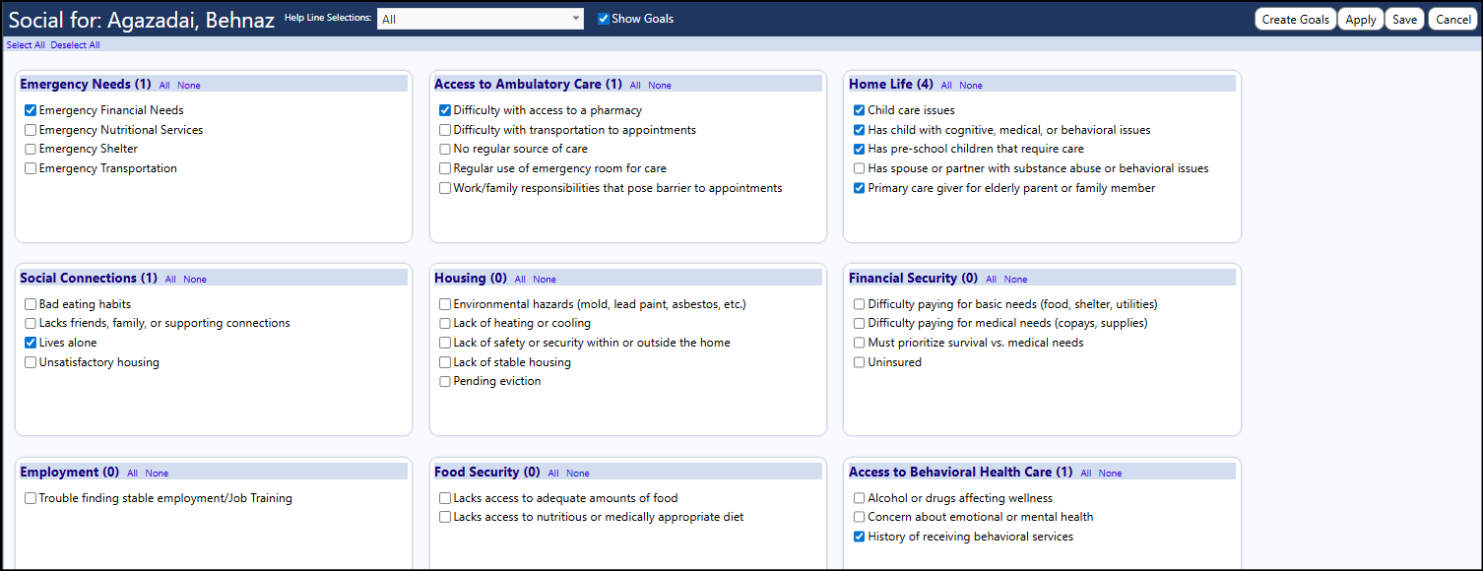Select All link in Access to Ambulatory Care
Image resolution: width=1483 pixels, height=571 pixels.
click(x=635, y=86)
